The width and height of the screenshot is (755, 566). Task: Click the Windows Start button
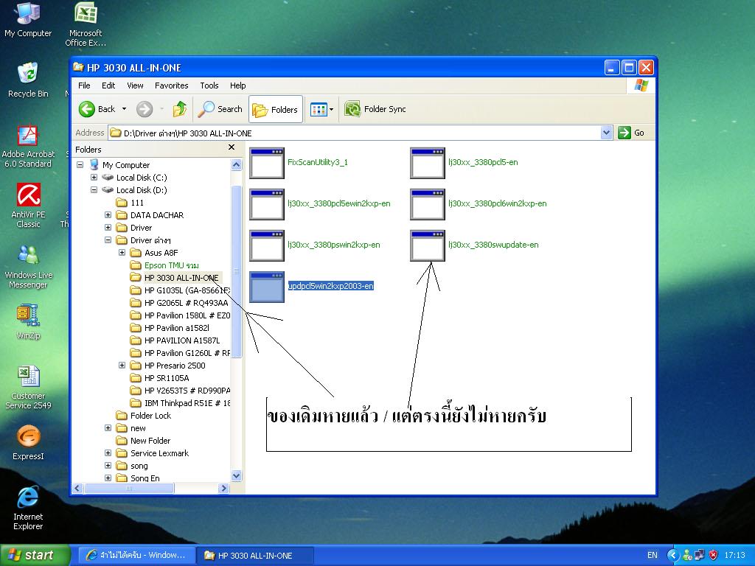click(34, 556)
